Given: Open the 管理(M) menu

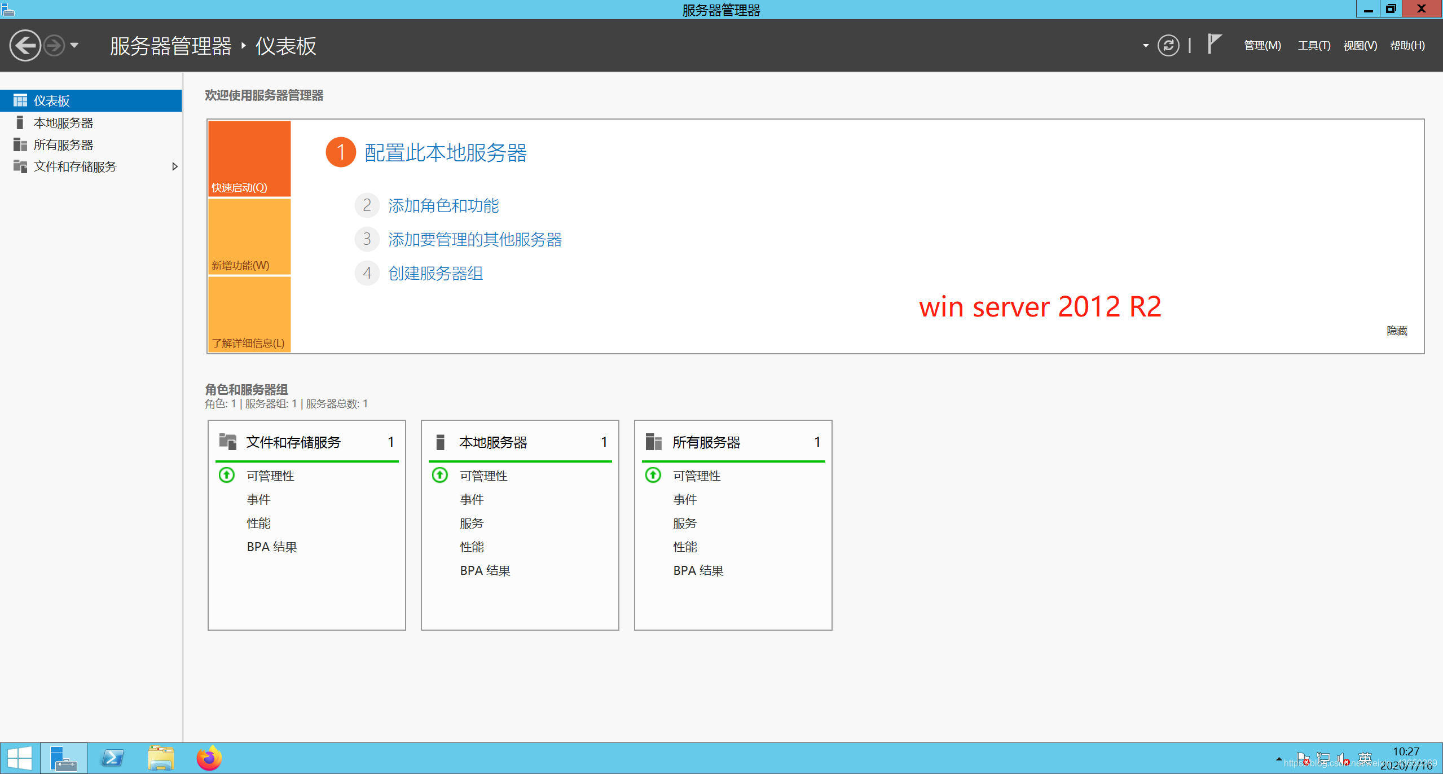Looking at the screenshot, I should (1262, 45).
